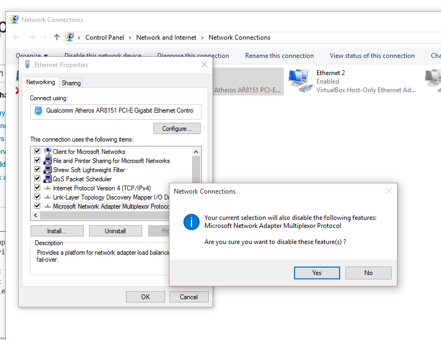Toggle Link-Layer Topology Discovery Mapper checkbox
Viewport: 441px width, 340px height.
37,197
